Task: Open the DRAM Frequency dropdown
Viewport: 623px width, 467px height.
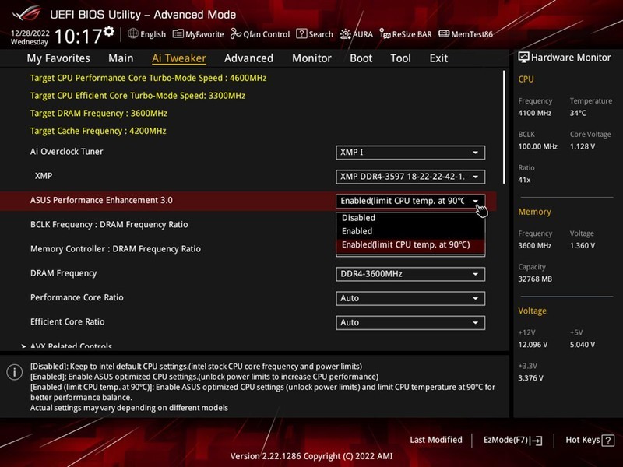Action: click(410, 274)
